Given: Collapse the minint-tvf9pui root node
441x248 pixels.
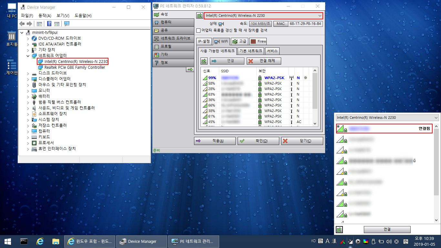Looking at the screenshot, I should (22, 32).
